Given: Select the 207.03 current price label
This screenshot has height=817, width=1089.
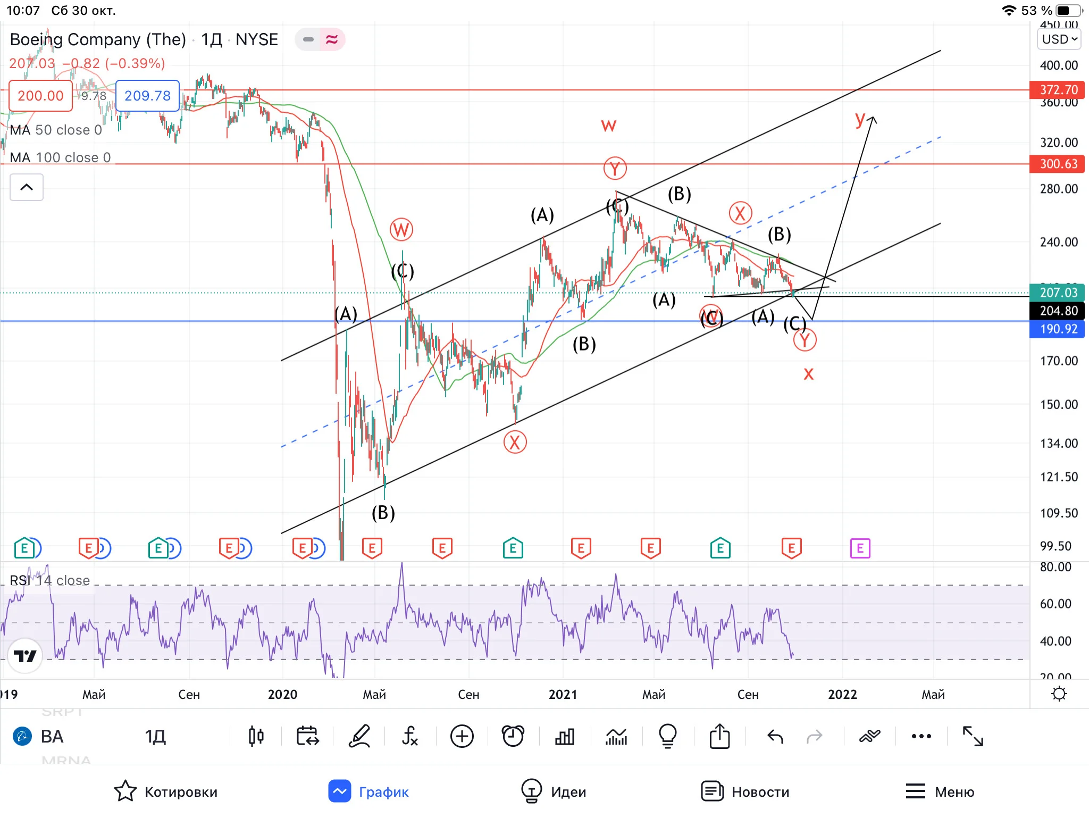Looking at the screenshot, I should pyautogui.click(x=1057, y=293).
